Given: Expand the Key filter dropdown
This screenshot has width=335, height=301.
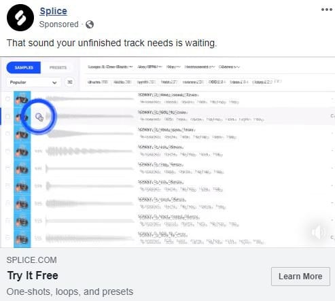Looking at the screenshot, I should click(x=173, y=67).
